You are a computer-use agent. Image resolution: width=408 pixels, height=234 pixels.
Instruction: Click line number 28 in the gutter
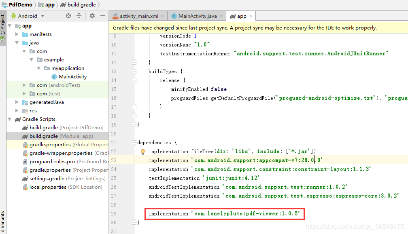point(114,204)
